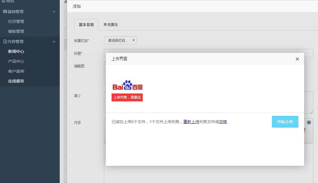Click the 简介 field label
This screenshot has height=183, width=318.
point(78,96)
